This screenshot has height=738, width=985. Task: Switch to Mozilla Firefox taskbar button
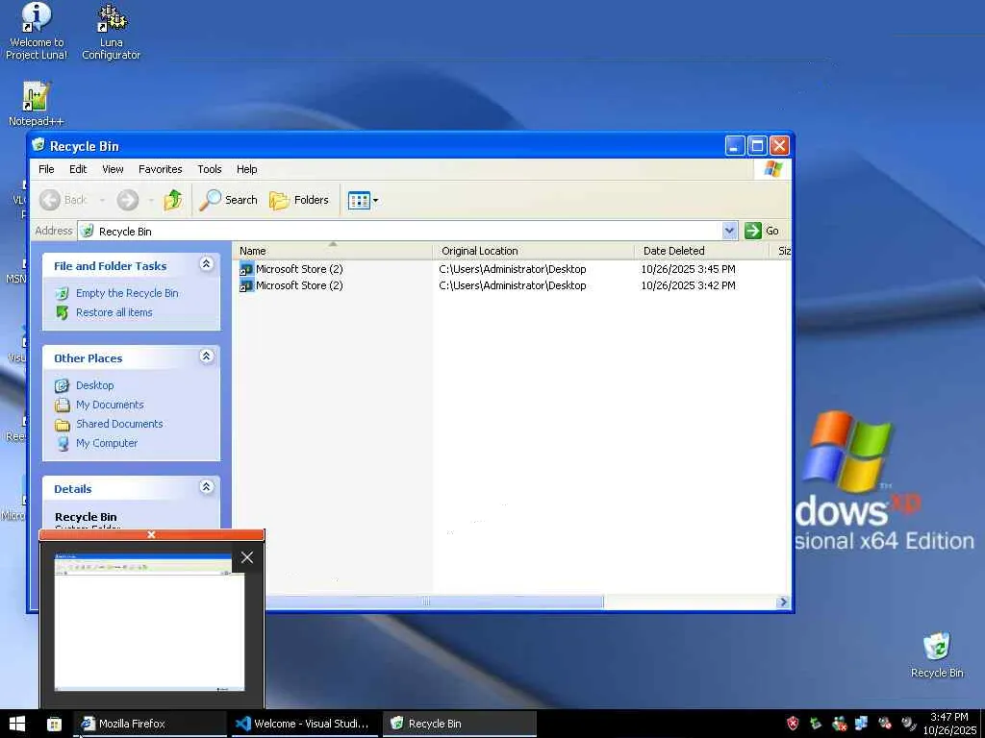[150, 724]
